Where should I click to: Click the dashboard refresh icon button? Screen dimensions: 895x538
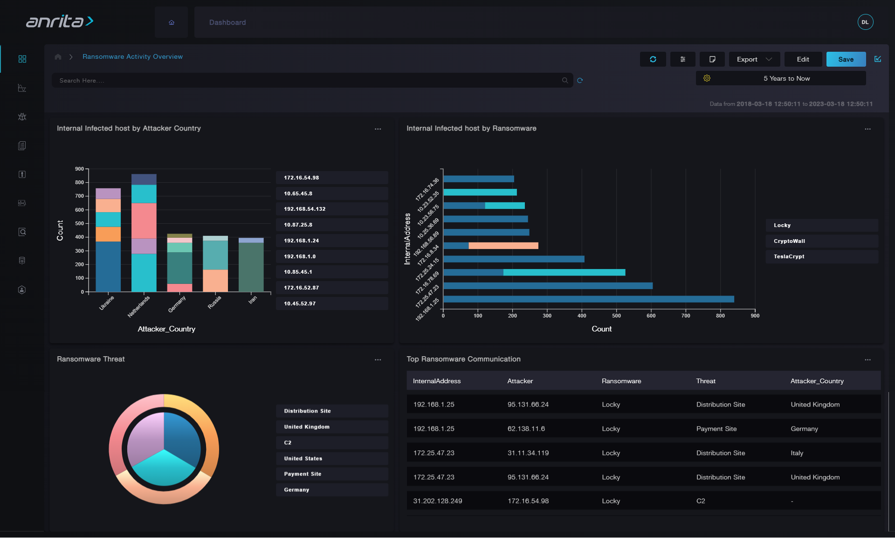point(653,59)
